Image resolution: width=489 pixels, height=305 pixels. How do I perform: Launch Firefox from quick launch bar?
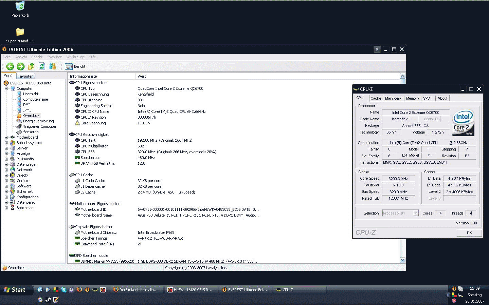[79, 290]
